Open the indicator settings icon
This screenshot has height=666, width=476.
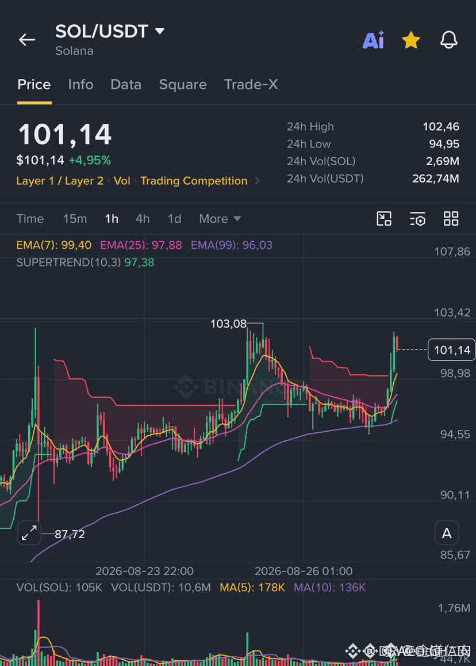(417, 219)
